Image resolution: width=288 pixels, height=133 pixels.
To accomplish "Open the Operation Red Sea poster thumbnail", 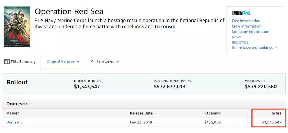I will pyautogui.click(x=17, y=27).
